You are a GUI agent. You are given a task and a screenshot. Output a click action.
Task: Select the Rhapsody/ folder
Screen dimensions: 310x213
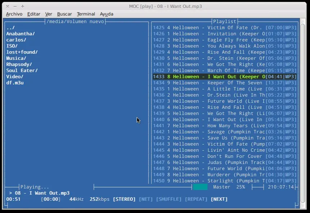(x=19, y=65)
